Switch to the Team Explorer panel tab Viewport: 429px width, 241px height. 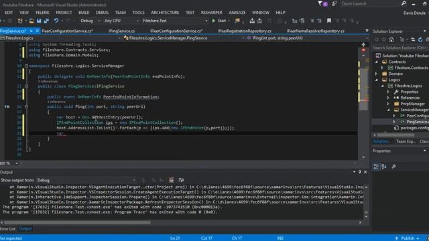coord(406,141)
